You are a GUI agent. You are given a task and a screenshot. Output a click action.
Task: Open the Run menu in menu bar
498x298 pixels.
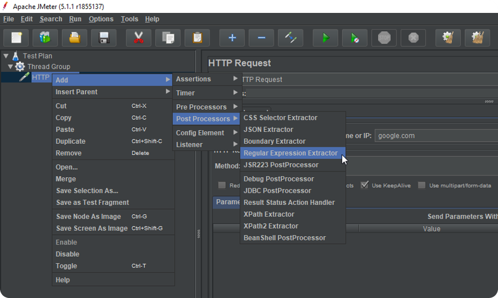coord(76,19)
